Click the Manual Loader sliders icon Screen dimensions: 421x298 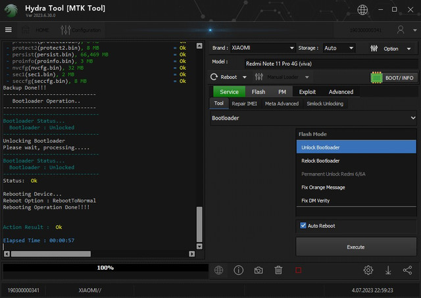(x=259, y=77)
